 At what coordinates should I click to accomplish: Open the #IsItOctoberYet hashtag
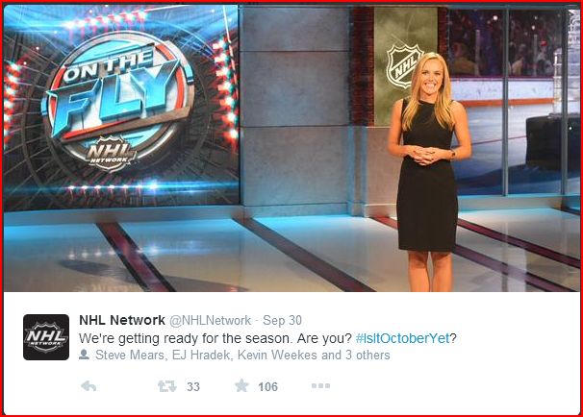403,338
